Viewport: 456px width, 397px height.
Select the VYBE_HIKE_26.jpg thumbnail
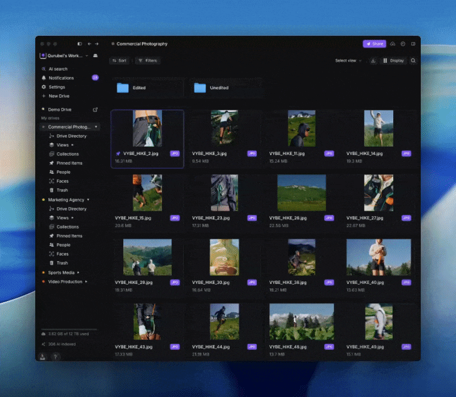[301, 193]
